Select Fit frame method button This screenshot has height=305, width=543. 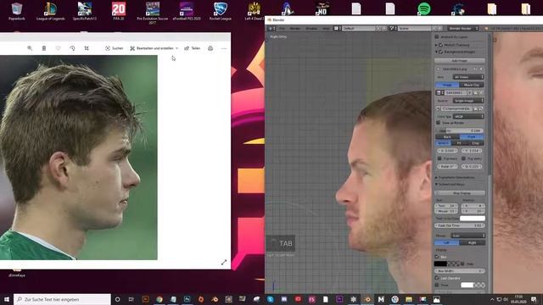click(x=459, y=143)
